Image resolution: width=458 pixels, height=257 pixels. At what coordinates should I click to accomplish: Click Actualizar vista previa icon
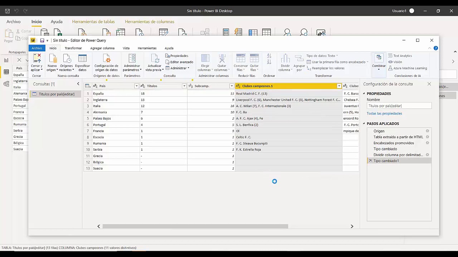155,59
